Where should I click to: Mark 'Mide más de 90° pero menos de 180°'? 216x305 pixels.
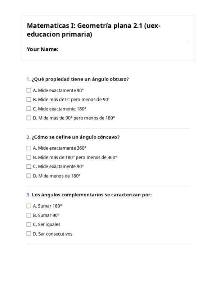click(29, 118)
